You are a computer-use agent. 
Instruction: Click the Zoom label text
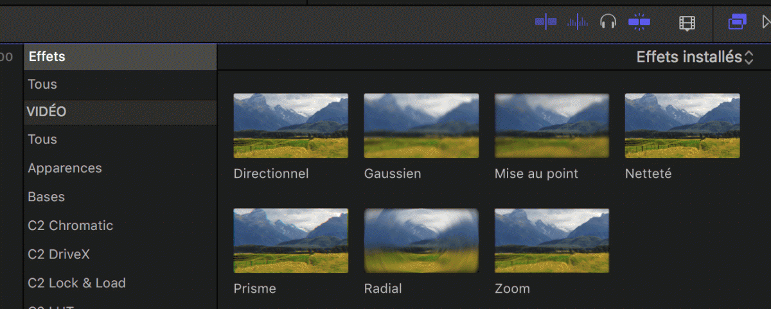point(512,288)
